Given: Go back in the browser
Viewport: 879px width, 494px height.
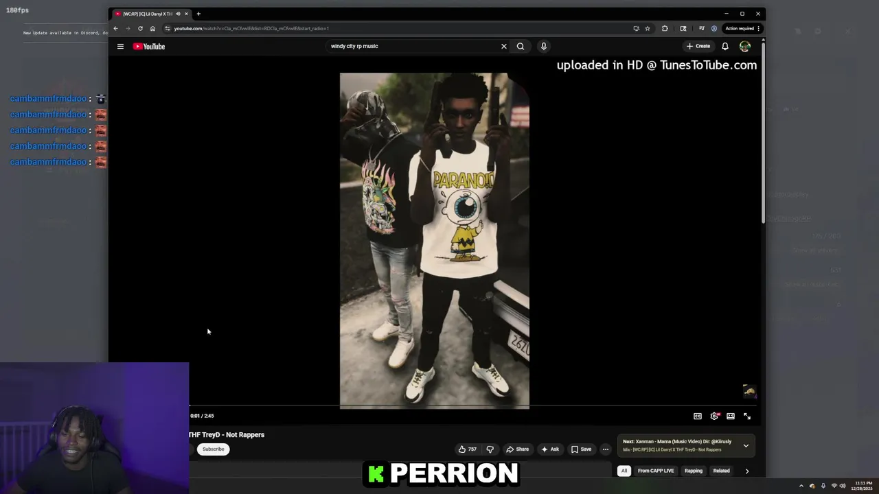Looking at the screenshot, I should tap(115, 29).
